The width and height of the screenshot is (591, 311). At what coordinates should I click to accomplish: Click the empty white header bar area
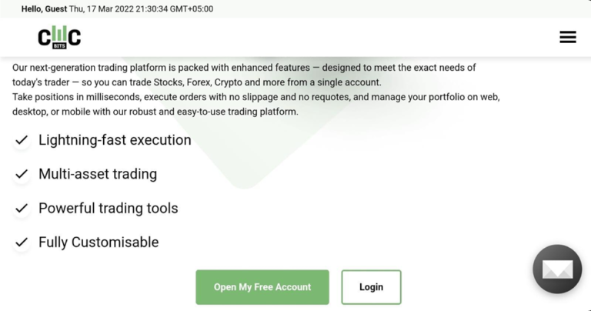pyautogui.click(x=308, y=37)
